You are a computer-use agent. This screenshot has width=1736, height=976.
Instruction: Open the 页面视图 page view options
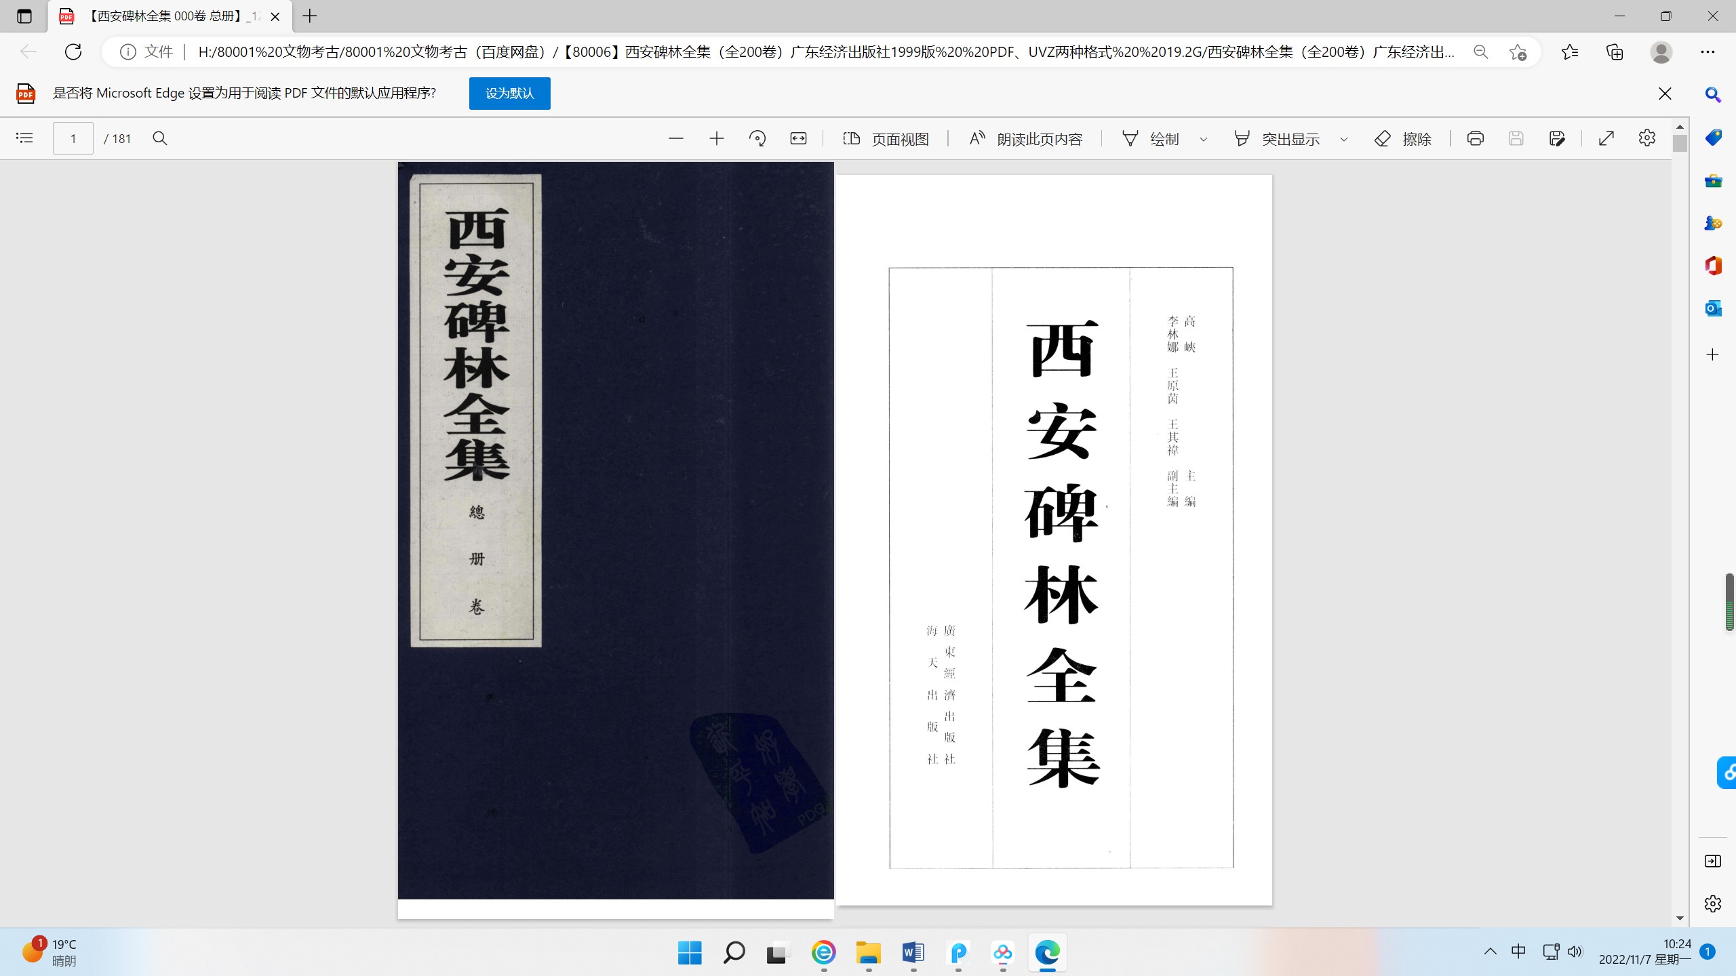(x=886, y=138)
